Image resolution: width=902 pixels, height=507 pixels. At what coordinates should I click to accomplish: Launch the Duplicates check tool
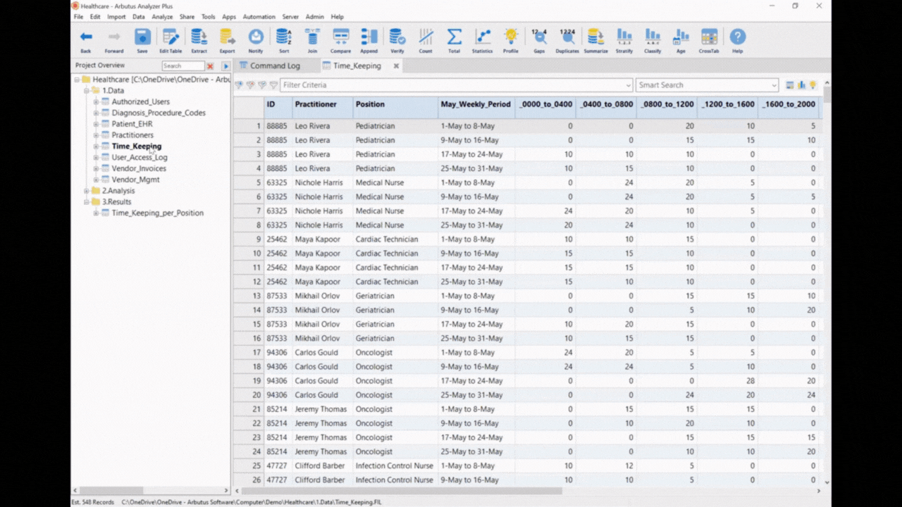pos(567,40)
